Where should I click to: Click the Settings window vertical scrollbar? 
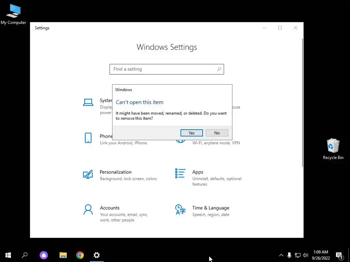[302, 102]
